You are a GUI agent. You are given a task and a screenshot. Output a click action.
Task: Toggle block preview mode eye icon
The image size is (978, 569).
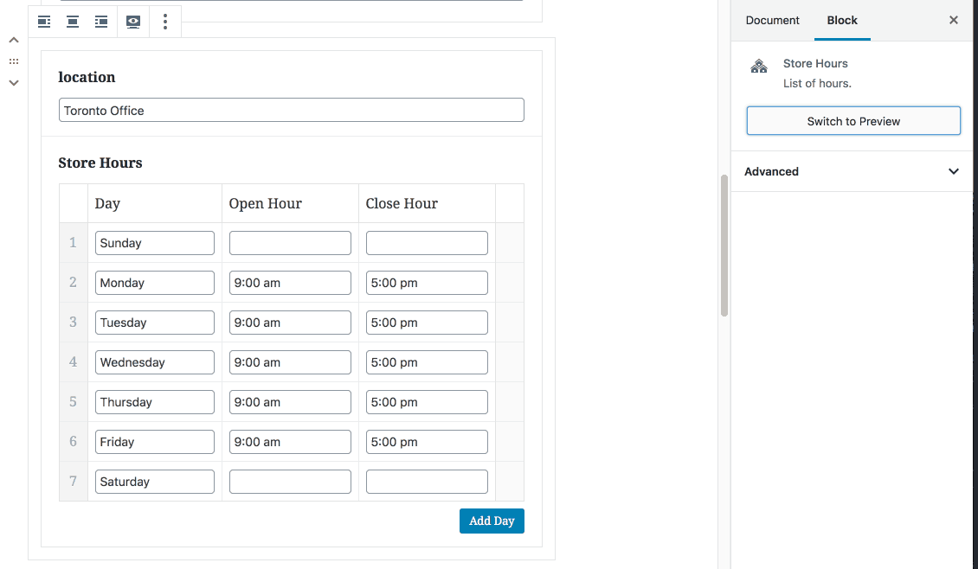click(x=132, y=22)
